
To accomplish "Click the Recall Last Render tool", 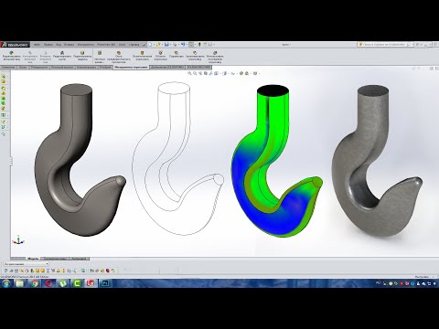I will 215,57.
